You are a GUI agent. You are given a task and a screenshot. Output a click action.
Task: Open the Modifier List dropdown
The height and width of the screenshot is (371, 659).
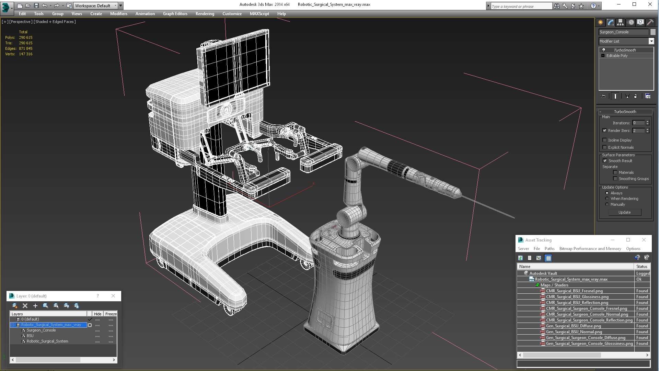pos(651,41)
